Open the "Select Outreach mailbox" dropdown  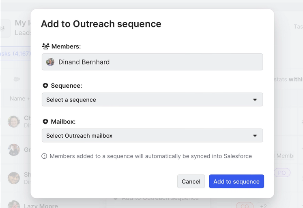point(152,136)
